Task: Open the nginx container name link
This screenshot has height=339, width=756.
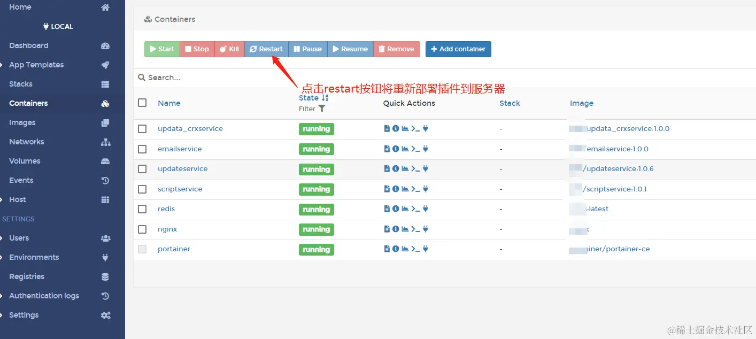Action: tap(167, 229)
